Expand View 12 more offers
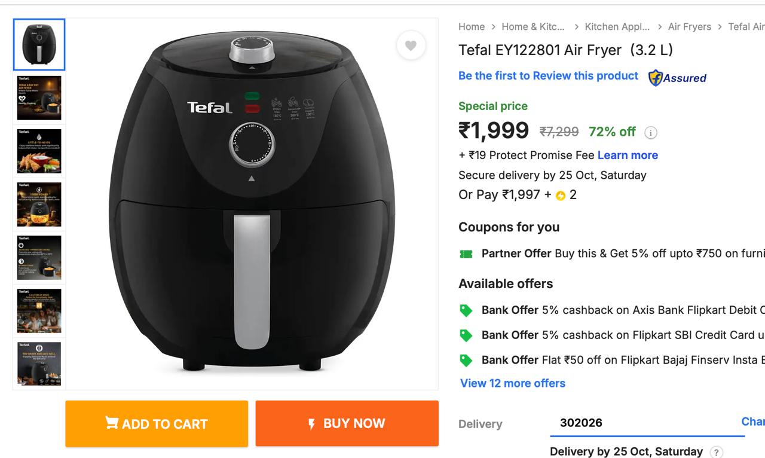Viewport: 765px width, 458px height. (x=512, y=383)
